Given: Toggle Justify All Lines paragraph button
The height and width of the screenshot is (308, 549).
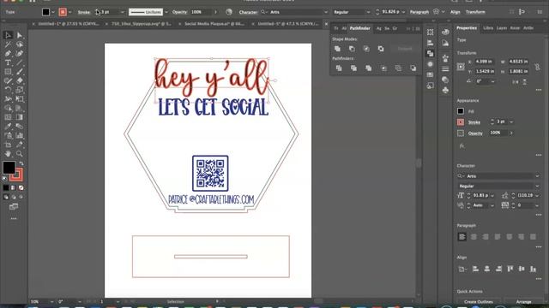Looking at the screenshot, I should [x=533, y=237].
